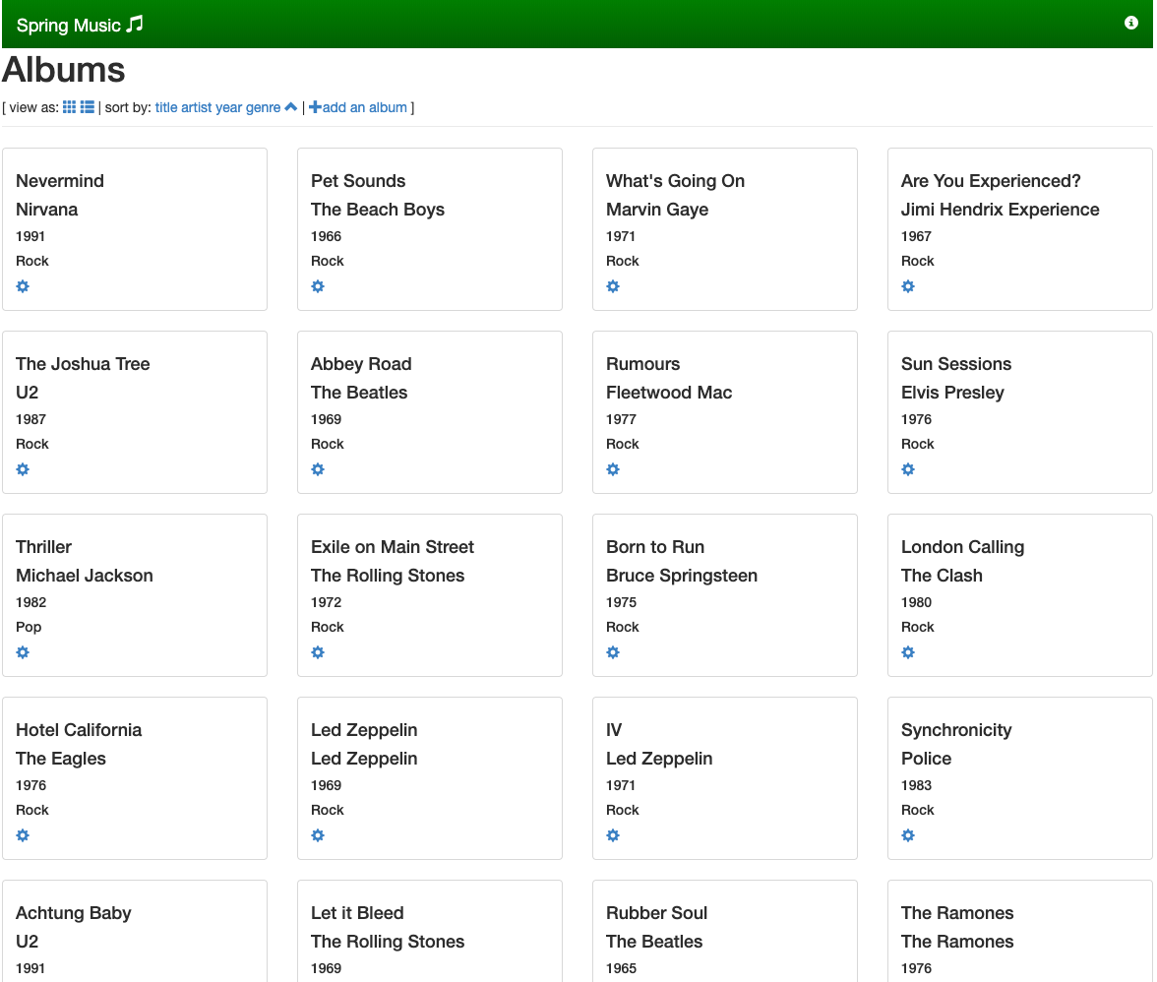Sort albums by year

pos(228,107)
